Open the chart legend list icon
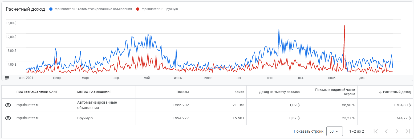The height and width of the screenshot is (139, 414). [x=7, y=78]
